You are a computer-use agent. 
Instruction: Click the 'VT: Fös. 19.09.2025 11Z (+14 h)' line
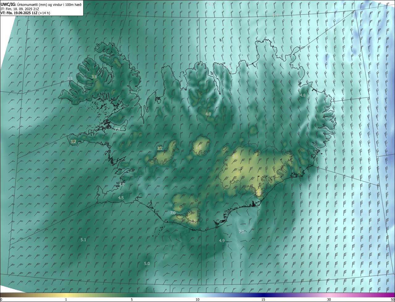(25, 13)
